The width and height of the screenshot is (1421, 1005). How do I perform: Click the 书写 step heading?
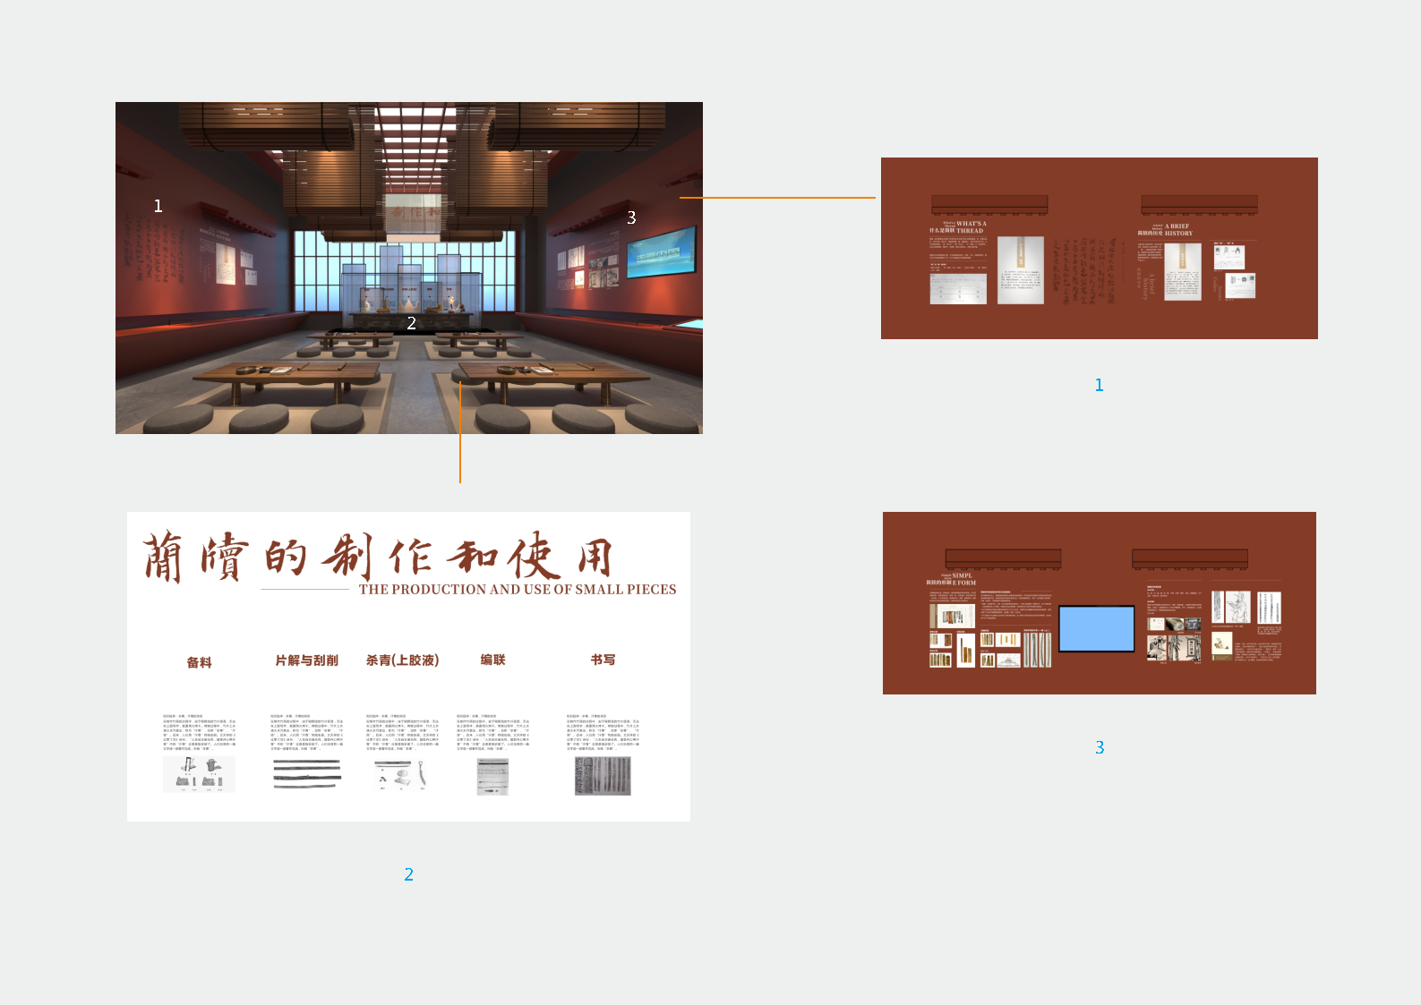point(603,660)
